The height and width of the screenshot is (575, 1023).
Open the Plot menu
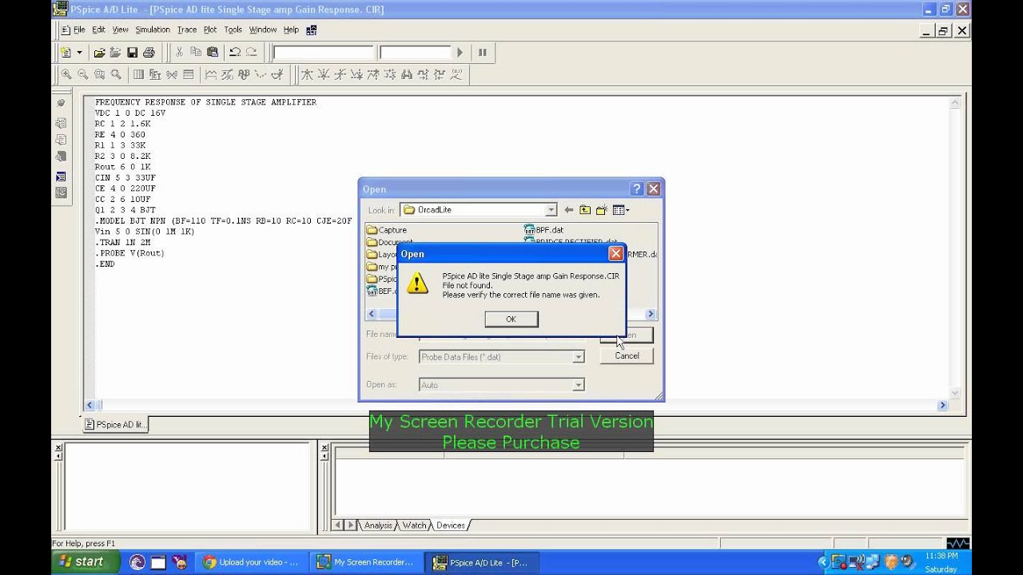pos(210,30)
